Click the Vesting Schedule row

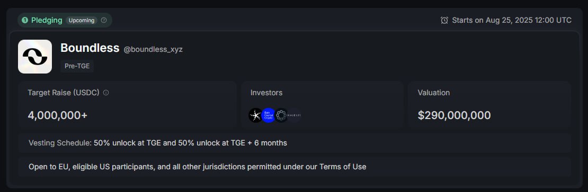(295, 143)
